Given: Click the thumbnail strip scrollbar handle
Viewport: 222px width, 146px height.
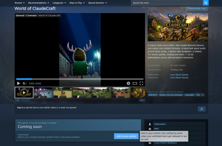Looking at the screenshot, I should [x=26, y=100].
